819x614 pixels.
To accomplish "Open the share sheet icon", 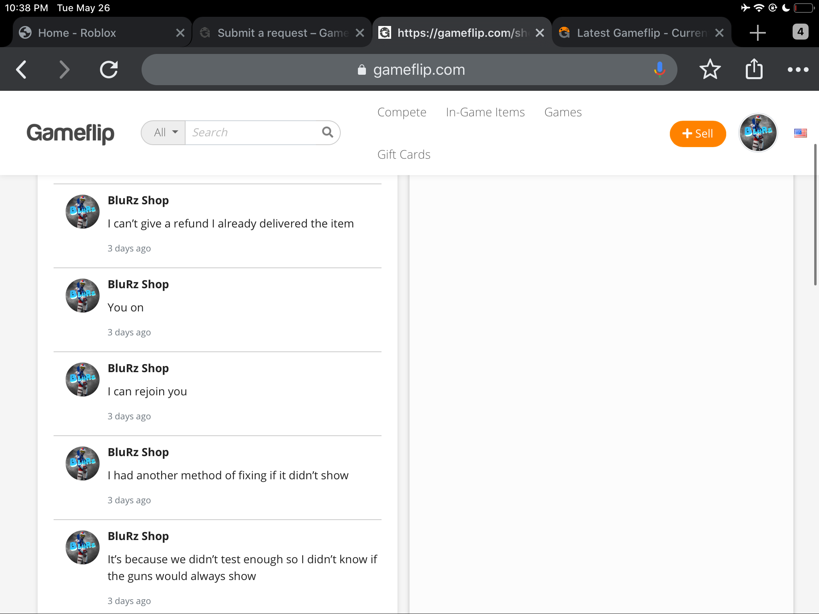I will point(754,70).
